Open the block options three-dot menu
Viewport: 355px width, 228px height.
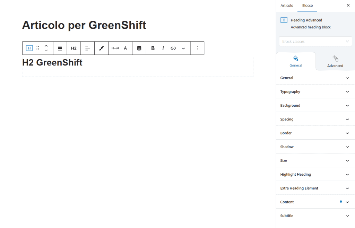point(197,48)
